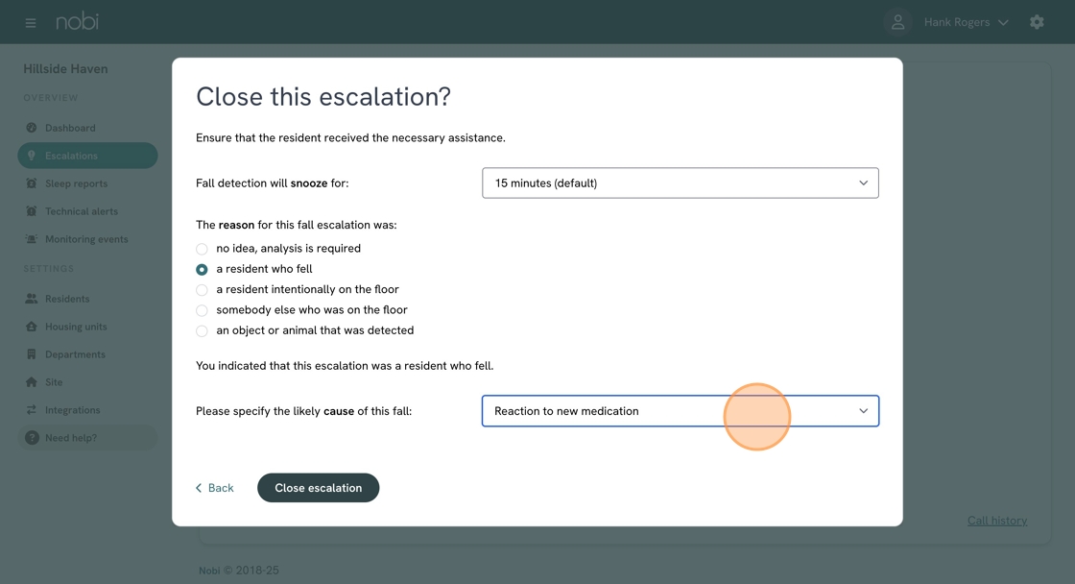The width and height of the screenshot is (1075, 584).
Task: Click the Site home icon
Action: (x=32, y=382)
